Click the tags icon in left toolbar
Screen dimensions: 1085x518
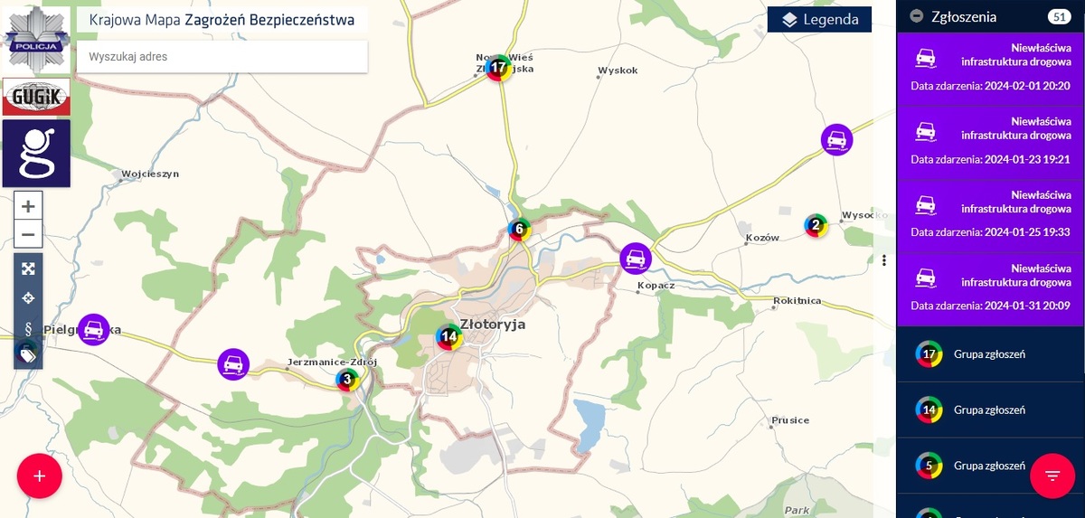point(28,355)
